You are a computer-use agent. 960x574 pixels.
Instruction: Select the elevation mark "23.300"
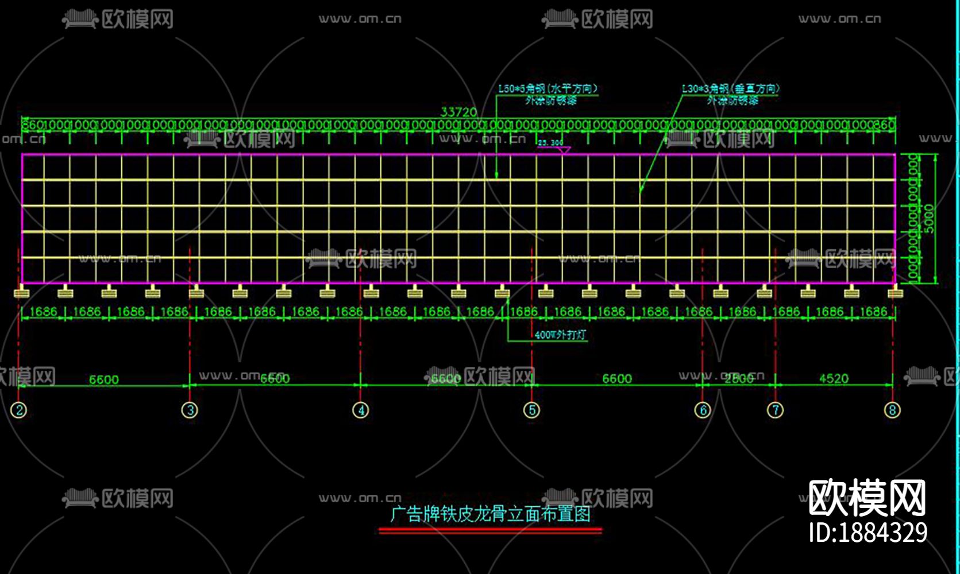click(550, 142)
